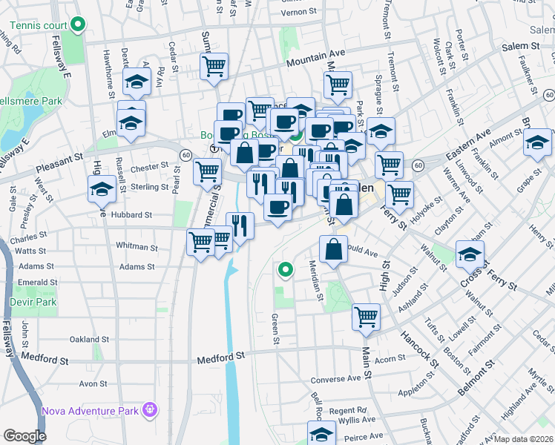Click the Avon St street label
This screenshot has width=555, height=445.
pyautogui.click(x=93, y=383)
